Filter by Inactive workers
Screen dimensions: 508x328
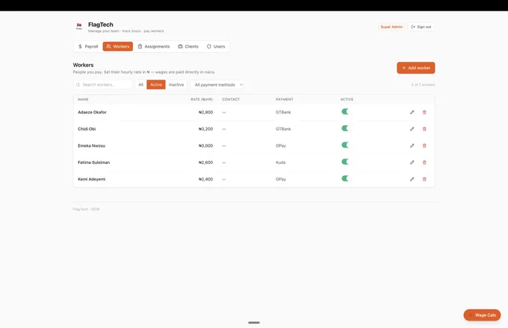tap(176, 85)
